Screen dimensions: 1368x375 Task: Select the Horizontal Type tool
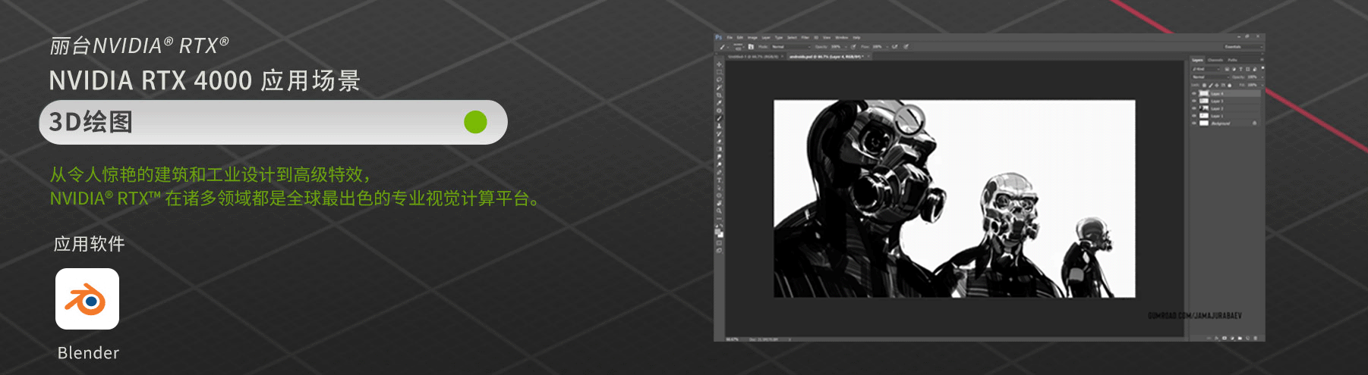click(x=719, y=180)
